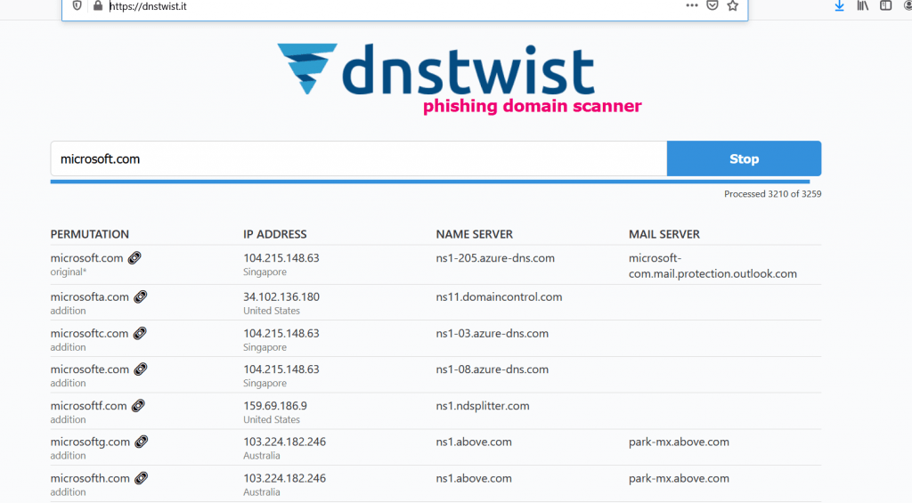Click the microsoft-com.mail.protection.outlook.com mail server
Screen dimensions: 912x503
[712, 266]
